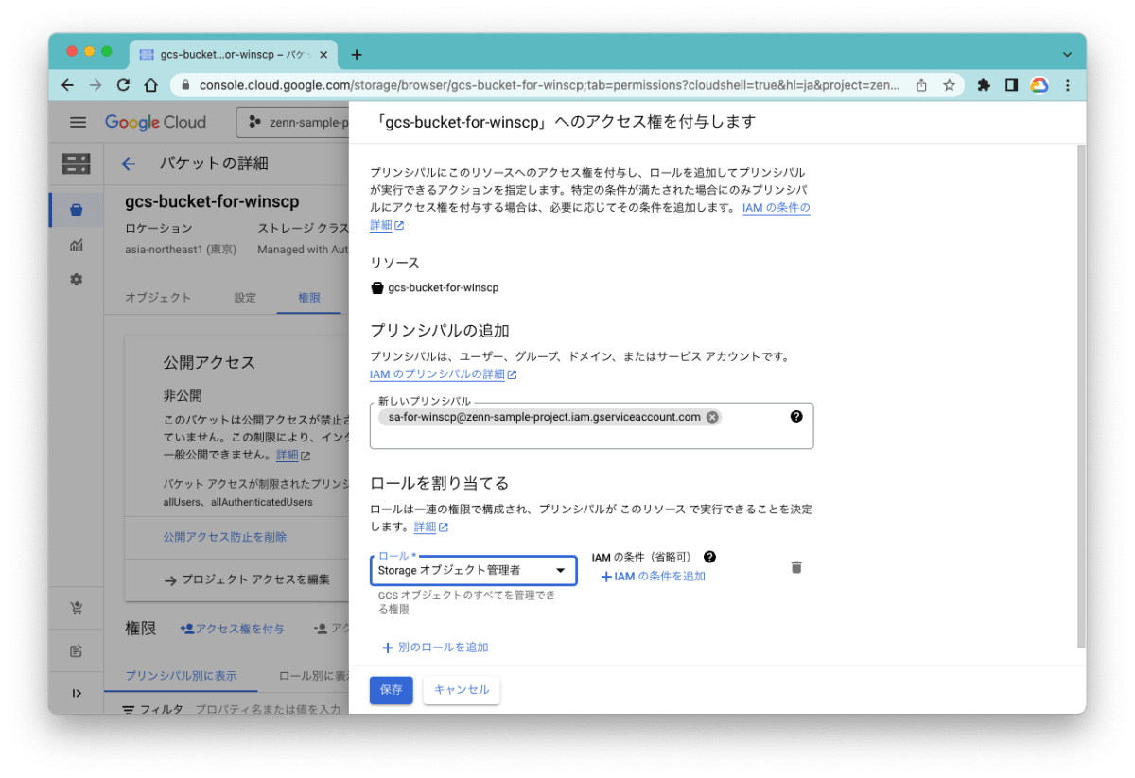Open the Chrome three-dot menu

(1068, 85)
